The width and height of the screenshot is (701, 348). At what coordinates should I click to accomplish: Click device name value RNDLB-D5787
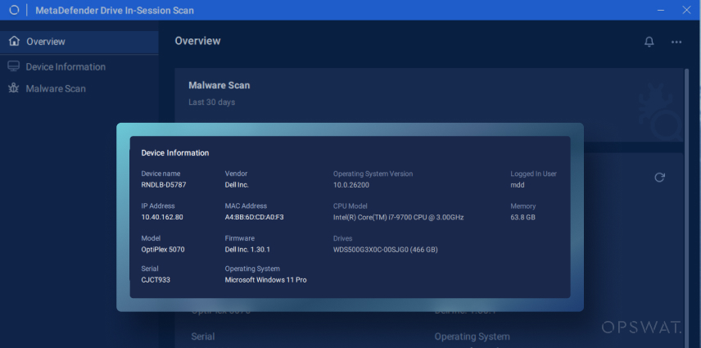pyautogui.click(x=164, y=185)
